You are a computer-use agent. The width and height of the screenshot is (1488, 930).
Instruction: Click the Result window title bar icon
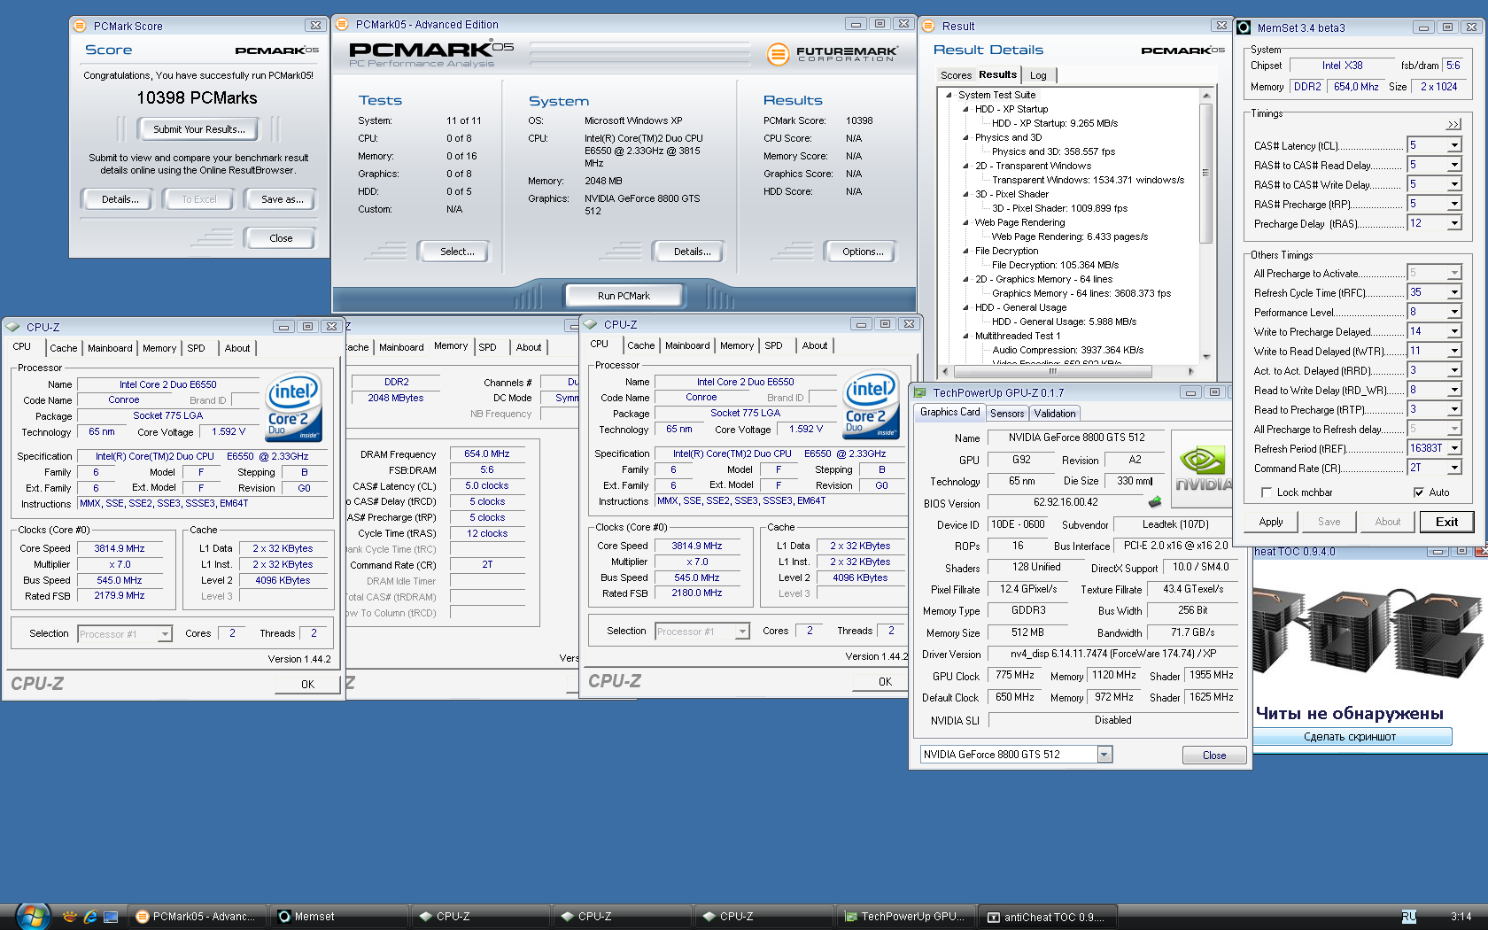(928, 26)
